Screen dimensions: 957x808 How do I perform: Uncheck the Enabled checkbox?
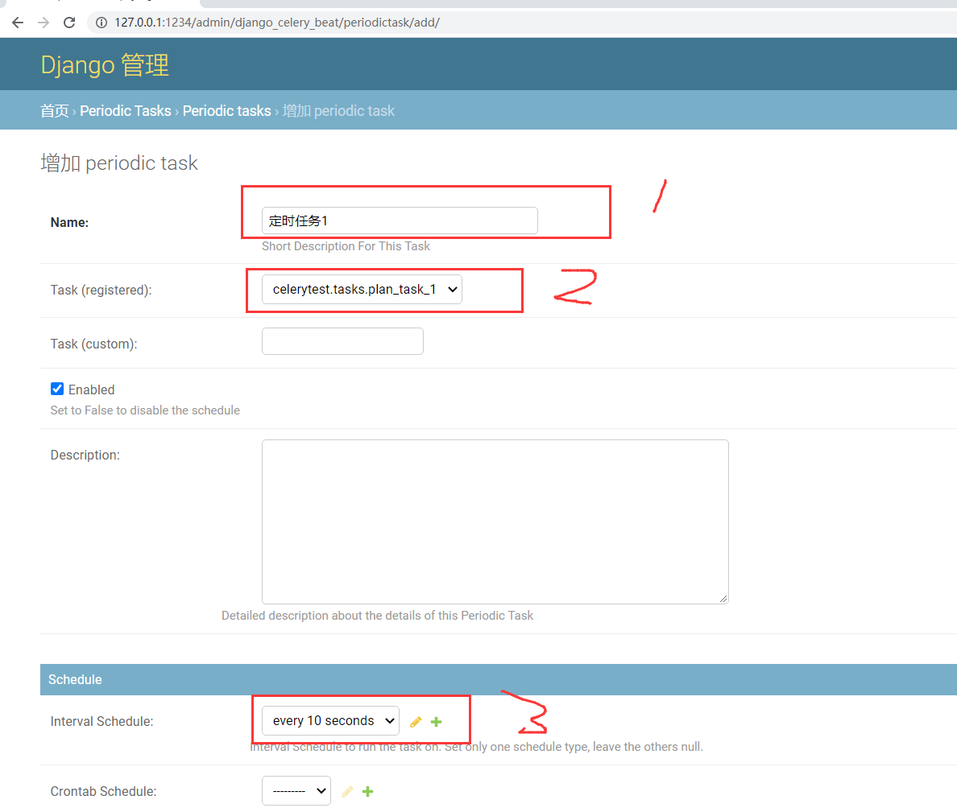(56, 389)
